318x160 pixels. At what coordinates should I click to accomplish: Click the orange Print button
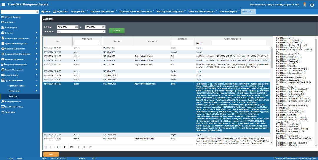51,154
